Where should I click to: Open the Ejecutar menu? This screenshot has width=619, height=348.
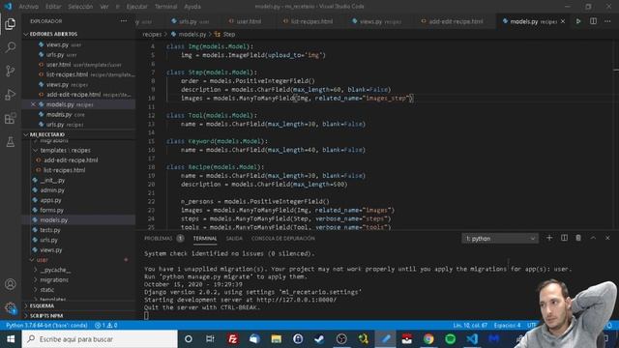coord(137,7)
